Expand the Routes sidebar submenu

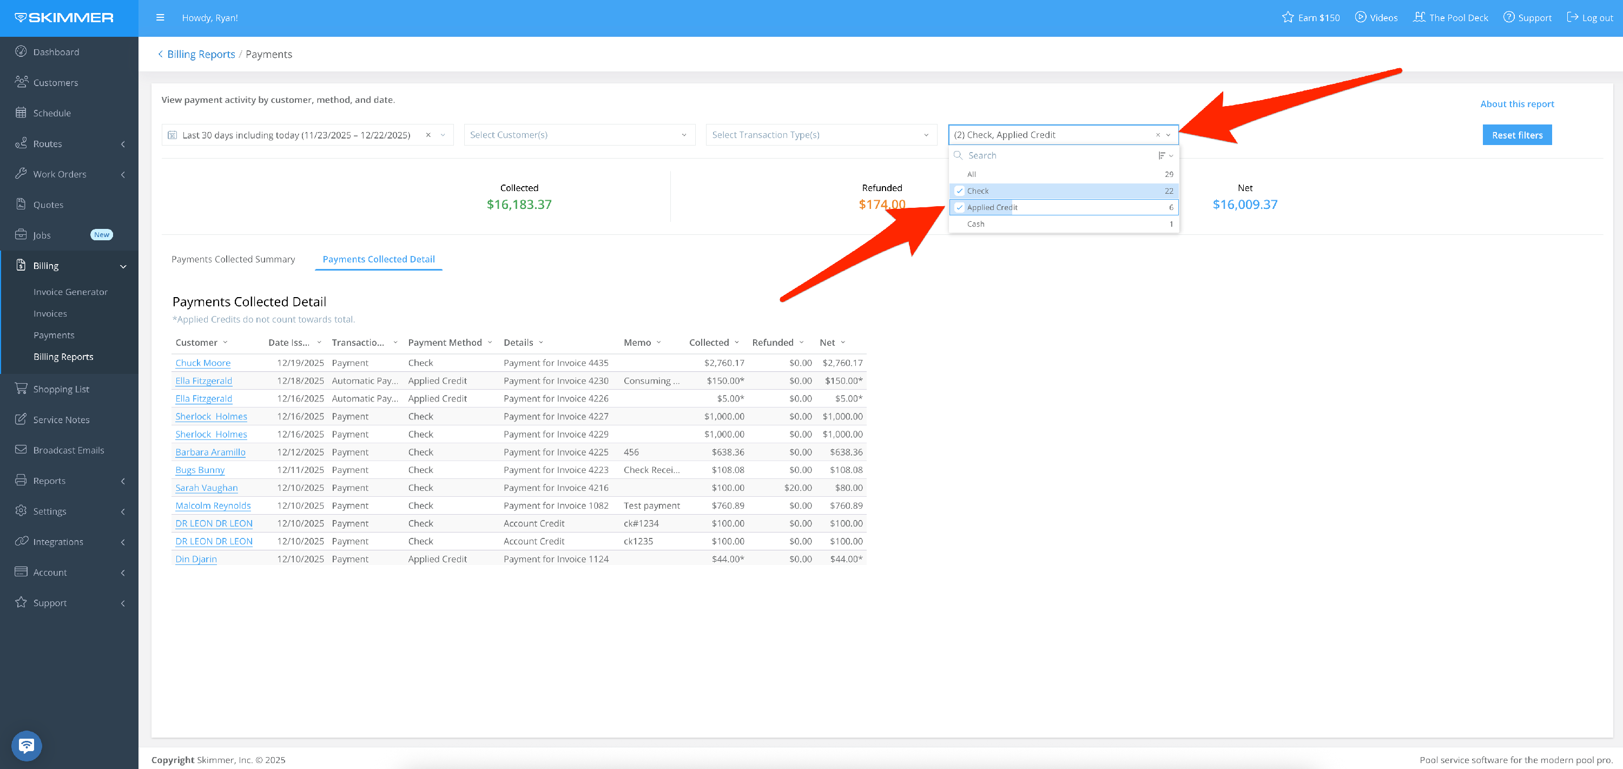(x=123, y=144)
